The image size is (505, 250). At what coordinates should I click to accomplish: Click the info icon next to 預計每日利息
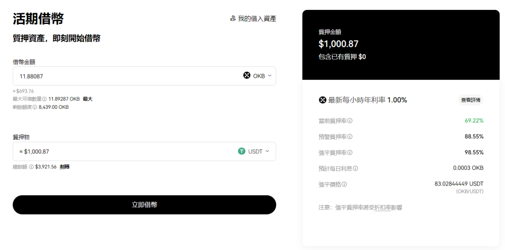pos(355,168)
